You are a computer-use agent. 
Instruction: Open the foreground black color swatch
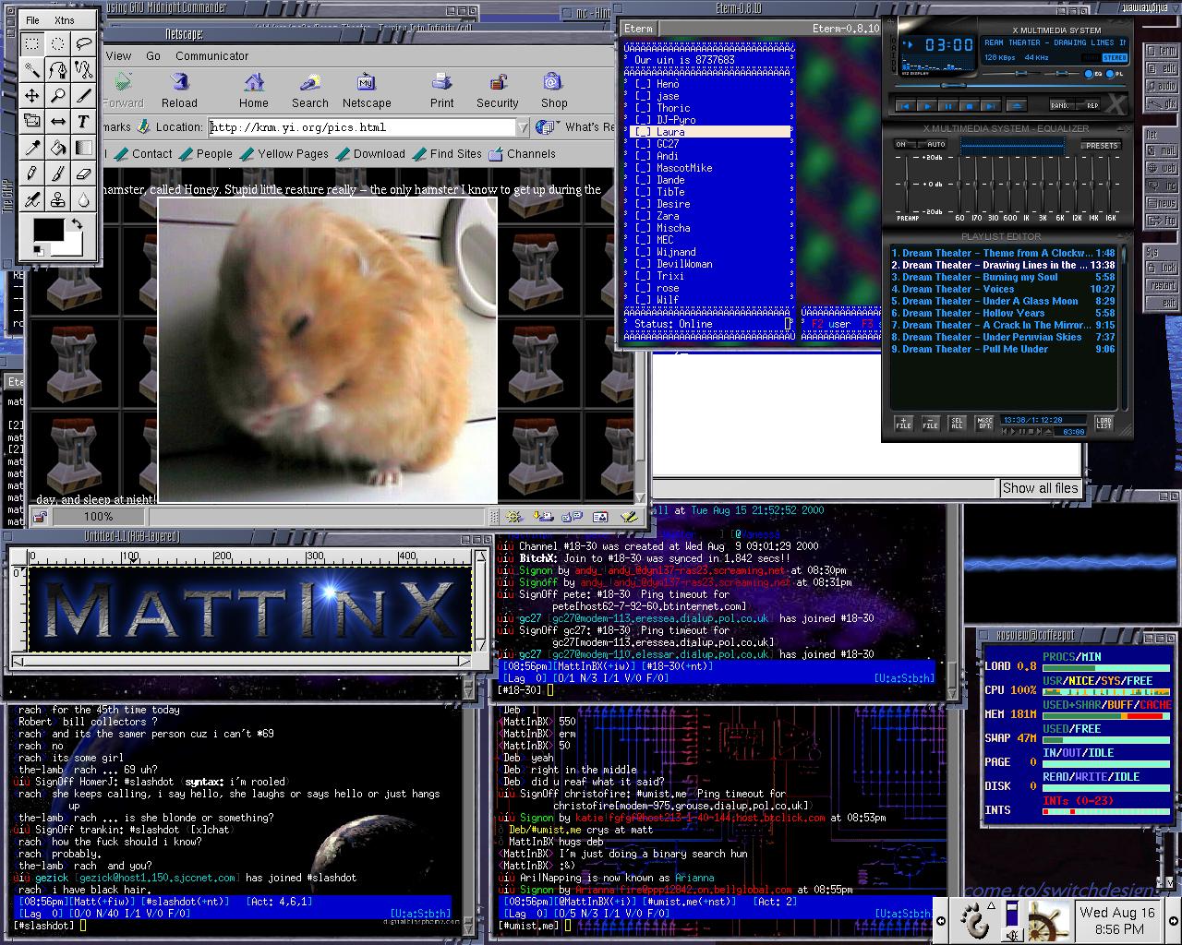click(x=48, y=230)
